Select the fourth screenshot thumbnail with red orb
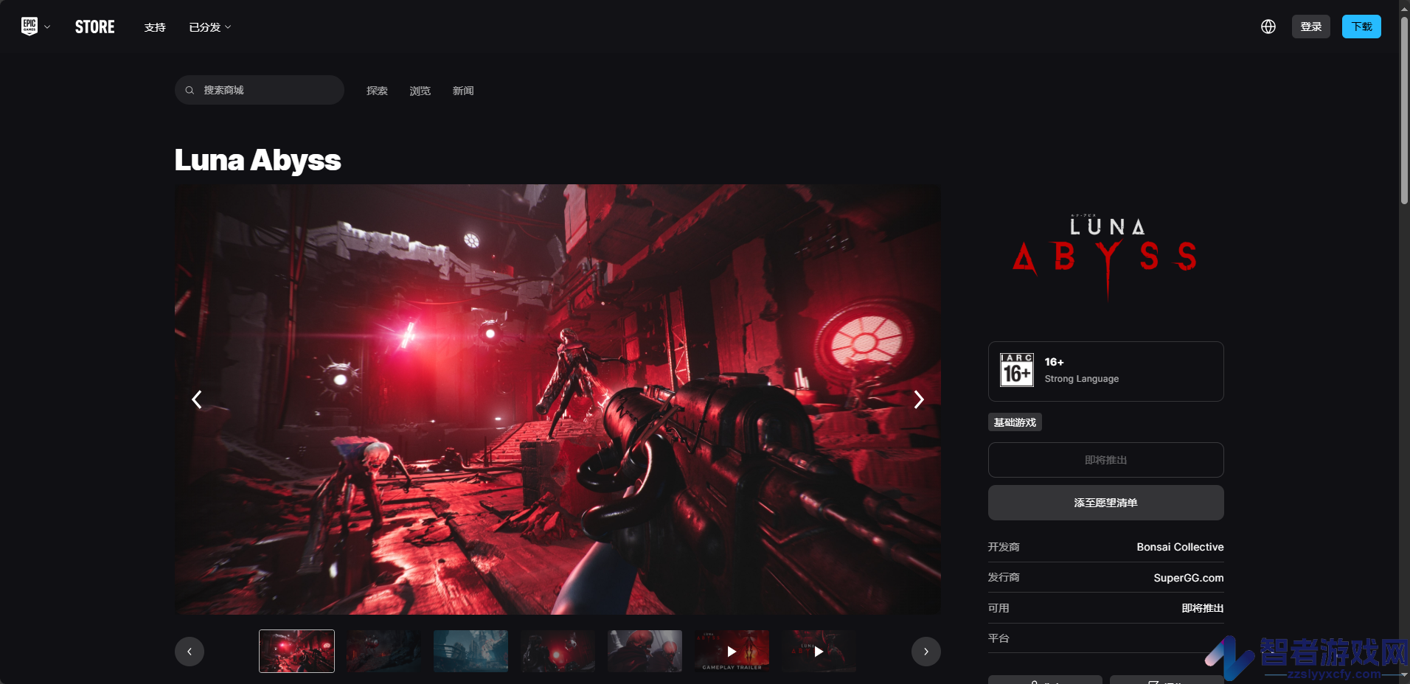The width and height of the screenshot is (1410, 684). [558, 651]
